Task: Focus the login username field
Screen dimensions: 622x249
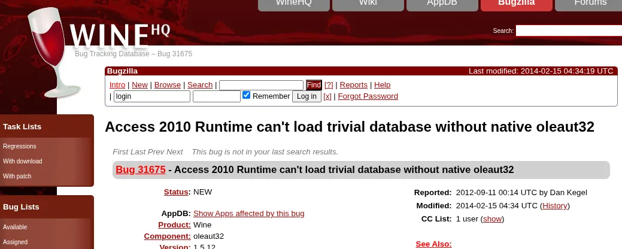Action: [152, 96]
